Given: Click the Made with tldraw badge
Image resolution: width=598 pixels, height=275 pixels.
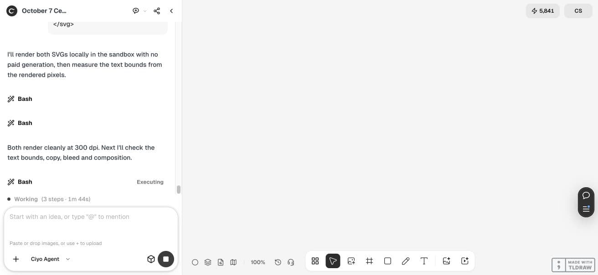Looking at the screenshot, I should (x=573, y=265).
